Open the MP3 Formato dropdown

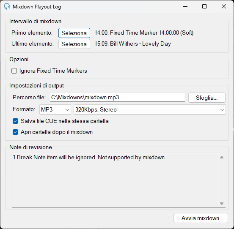click(55, 110)
